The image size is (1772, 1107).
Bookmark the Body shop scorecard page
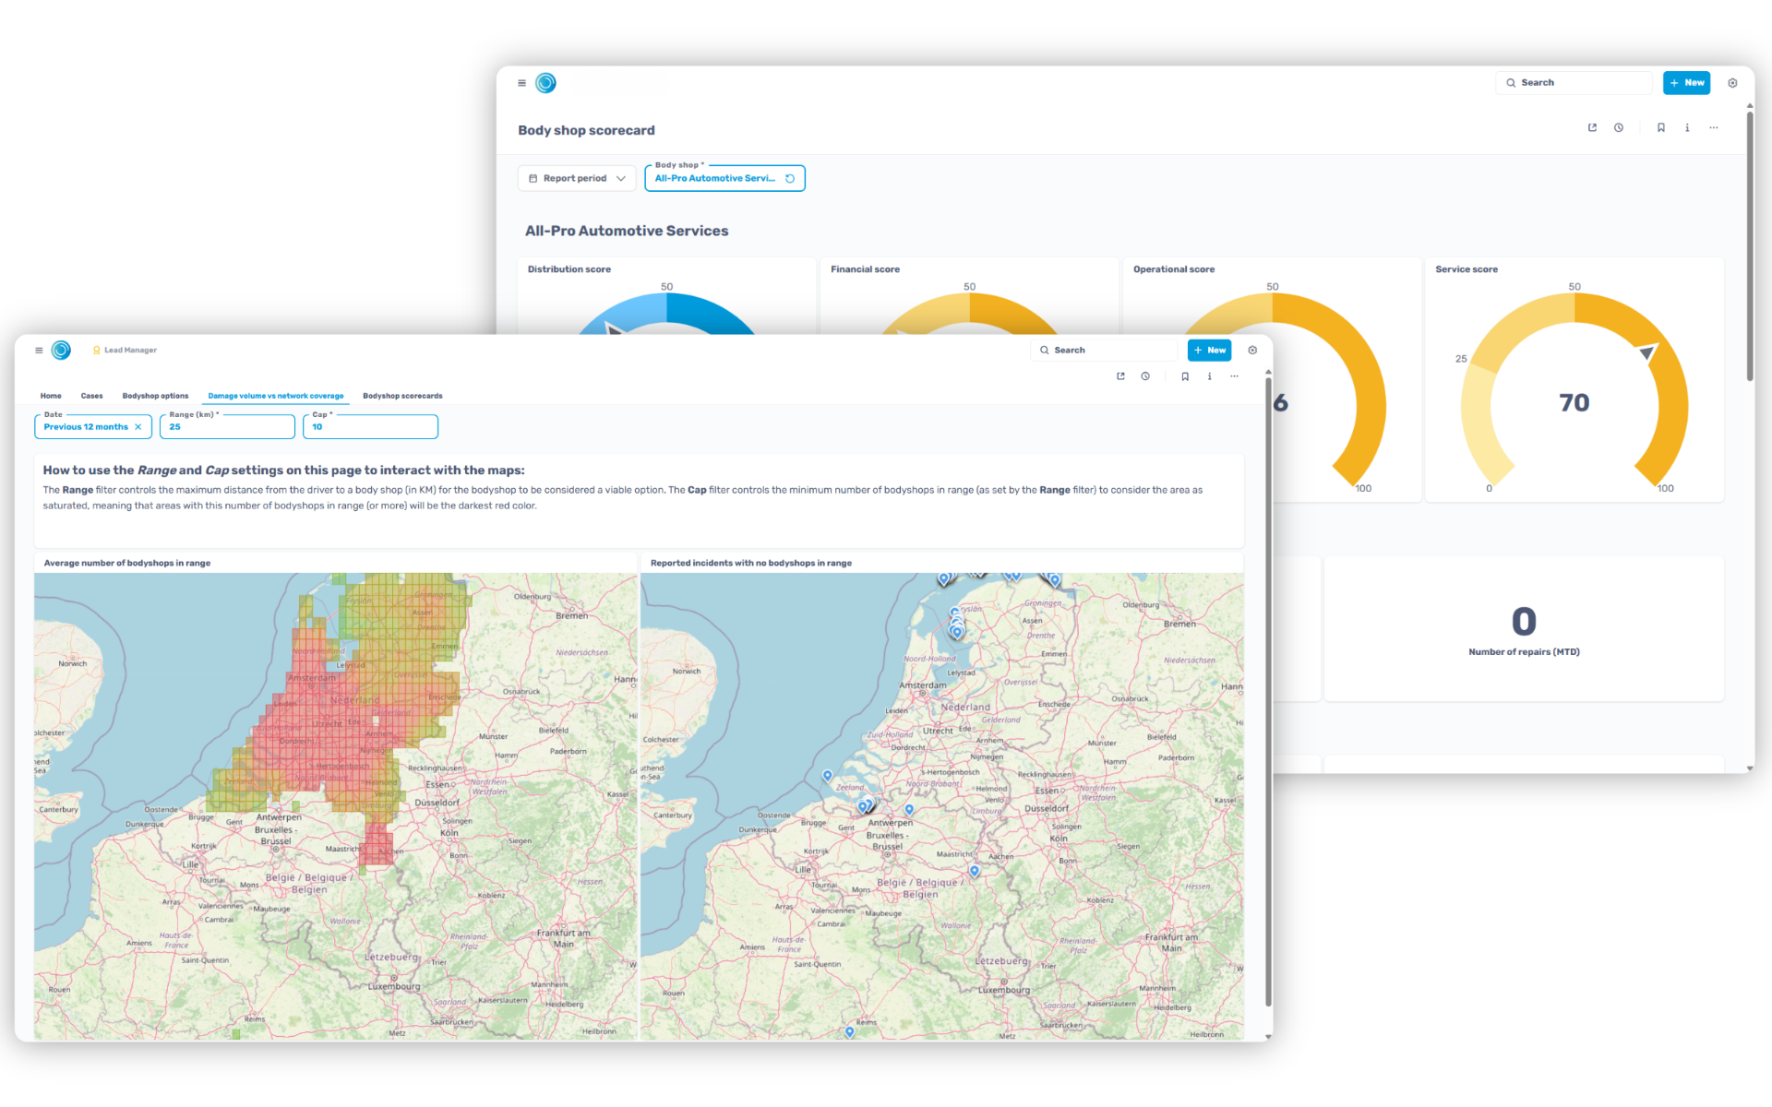click(x=1661, y=128)
